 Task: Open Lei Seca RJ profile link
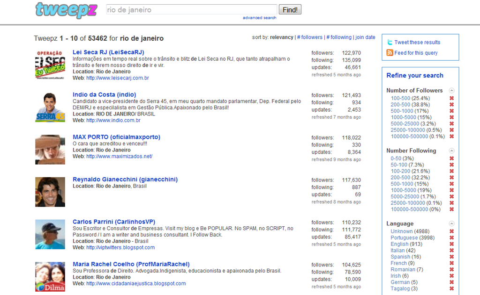[x=108, y=52]
